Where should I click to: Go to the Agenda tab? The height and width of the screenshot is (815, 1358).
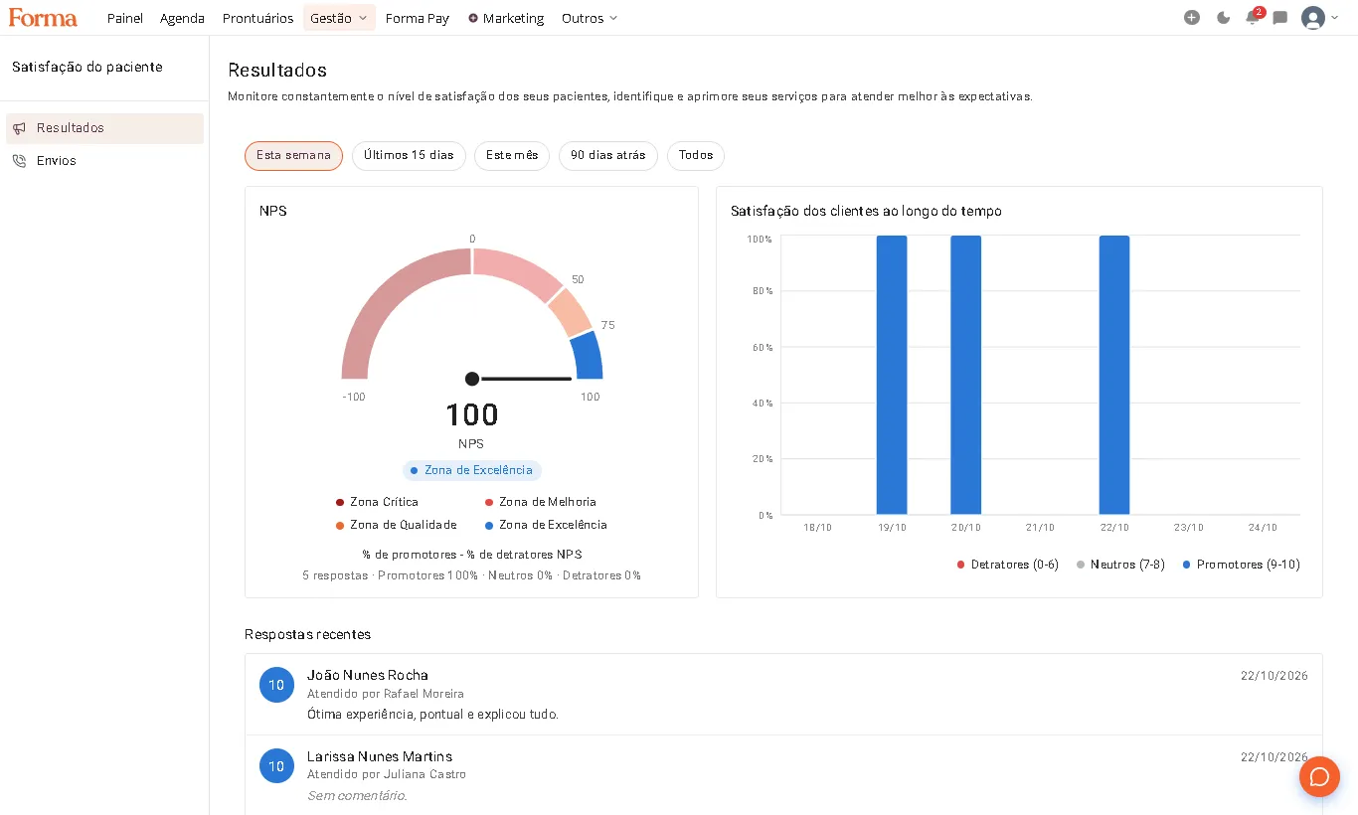[x=182, y=18]
